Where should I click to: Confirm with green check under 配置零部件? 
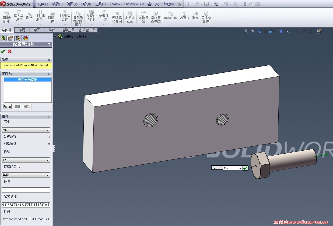tap(3, 51)
